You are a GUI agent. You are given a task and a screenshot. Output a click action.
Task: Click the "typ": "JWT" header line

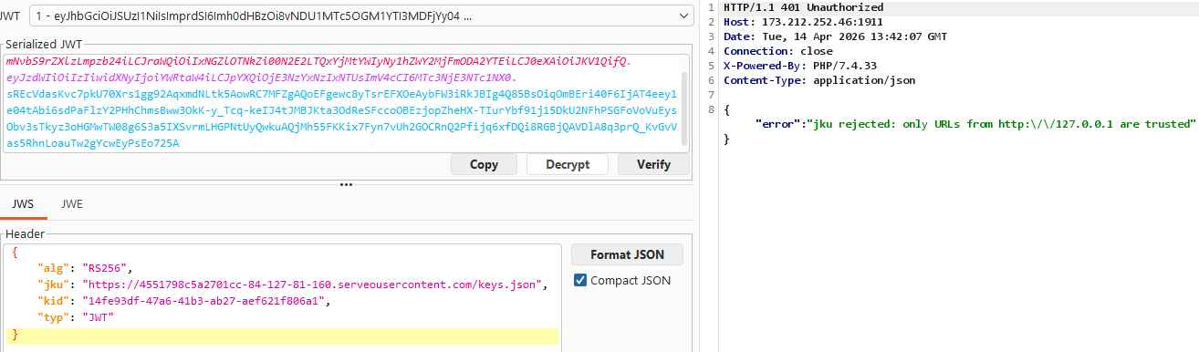coord(76,317)
